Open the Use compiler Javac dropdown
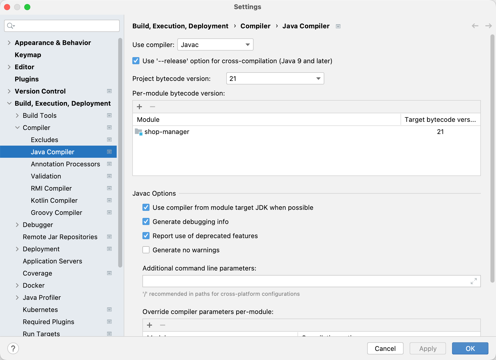Viewport: 496px width, 360px height. coord(215,45)
